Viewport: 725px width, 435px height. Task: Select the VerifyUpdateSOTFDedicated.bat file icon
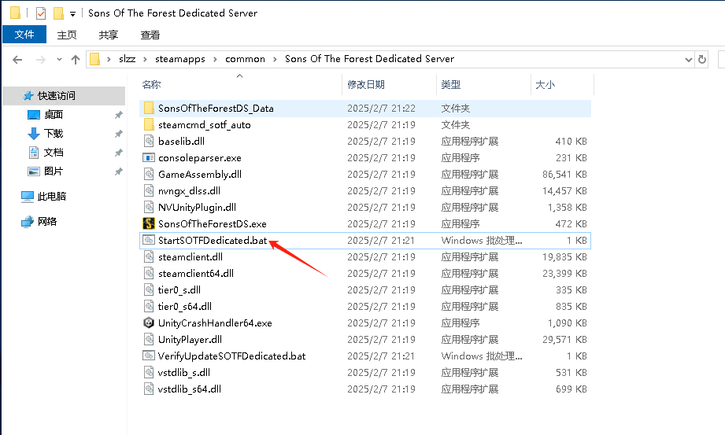[x=149, y=356]
